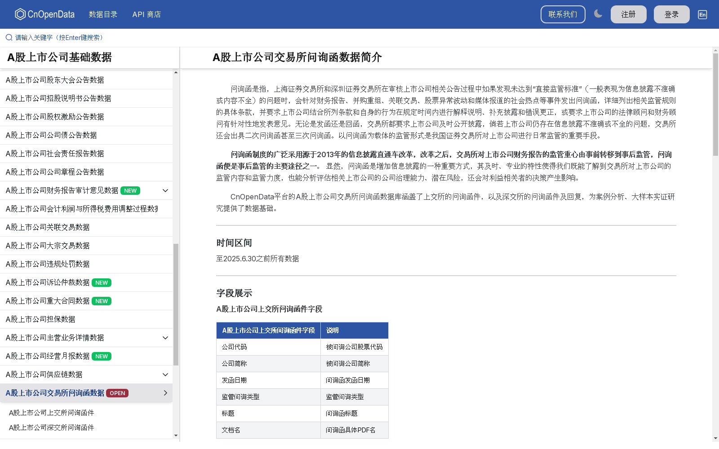Open A股上市公司招股说明书公告数据
This screenshot has height=449, width=719.
(x=86, y=98)
